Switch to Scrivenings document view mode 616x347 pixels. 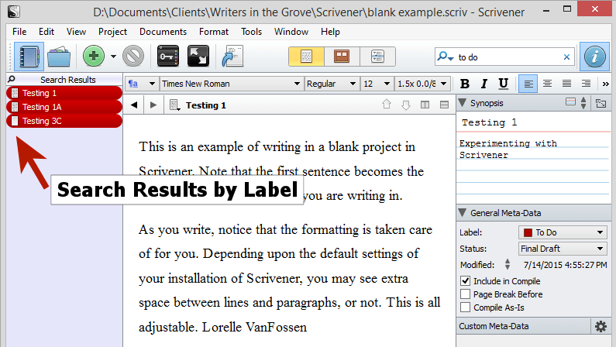[306, 57]
